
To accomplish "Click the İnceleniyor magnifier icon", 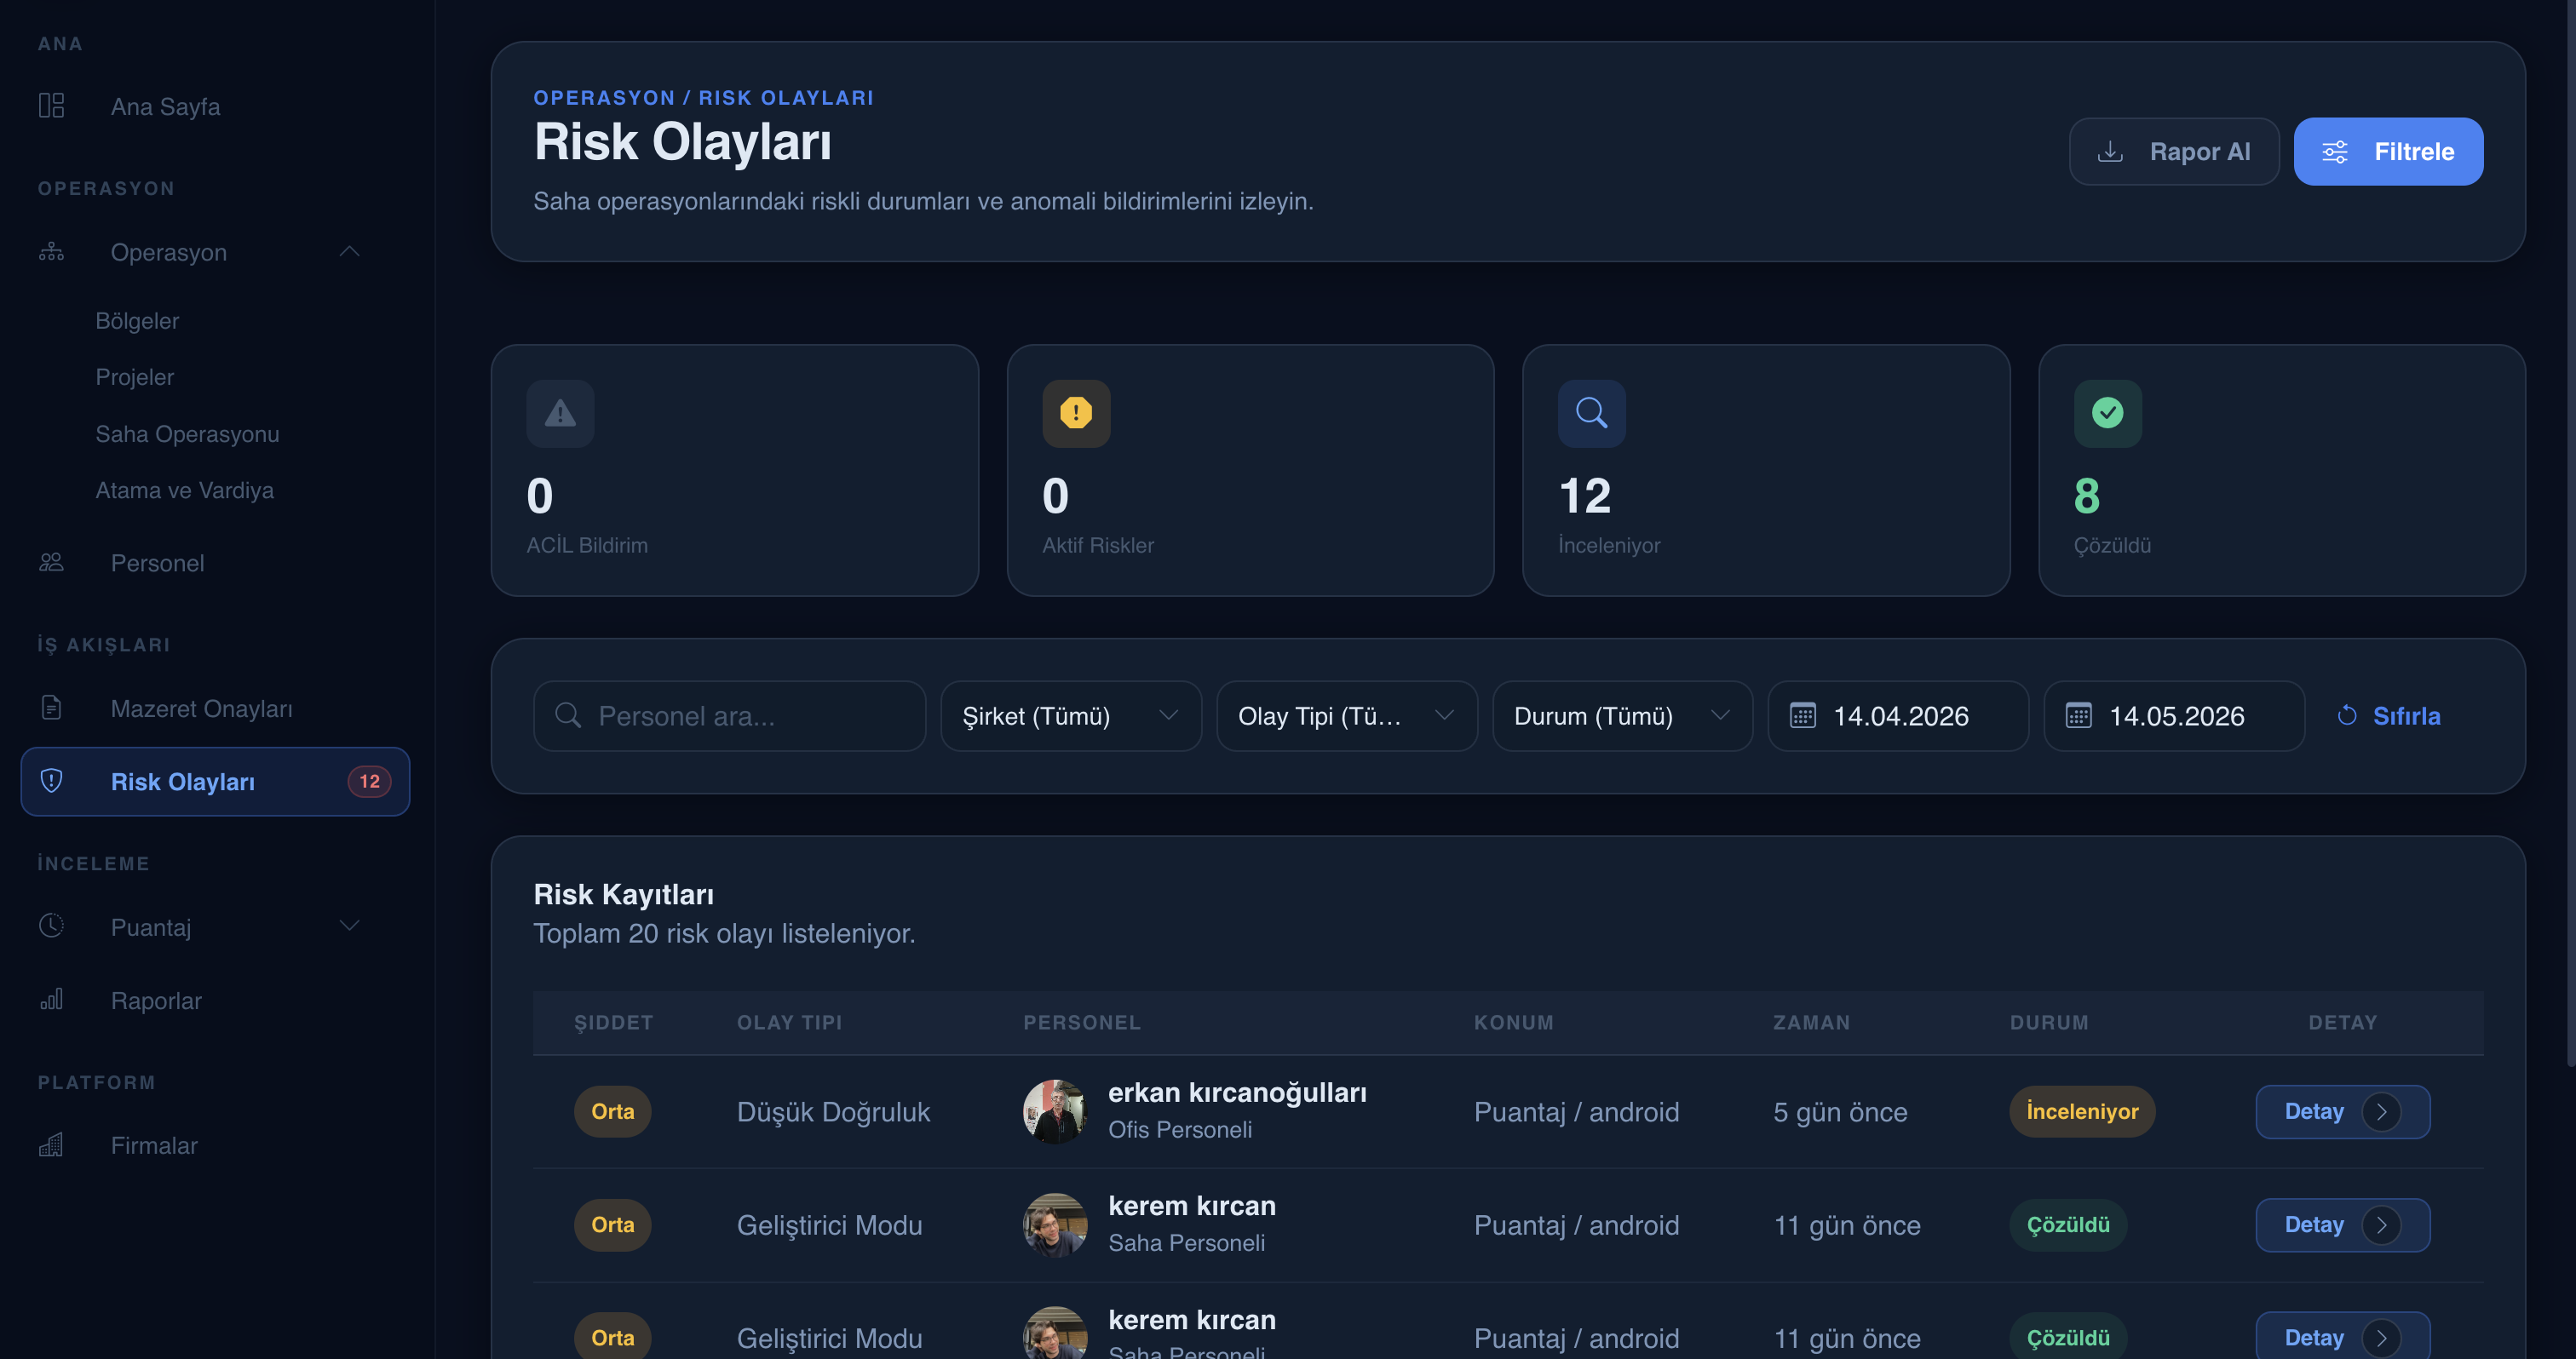I will point(1592,413).
